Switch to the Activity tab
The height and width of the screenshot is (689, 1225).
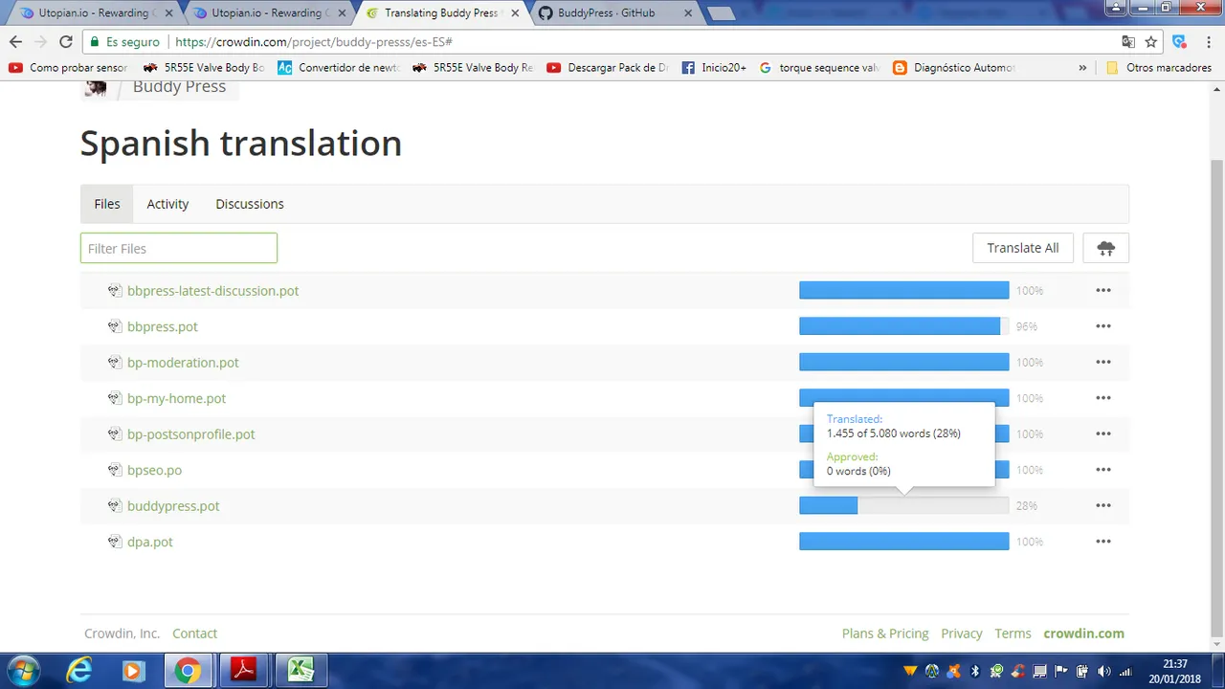pyautogui.click(x=167, y=204)
